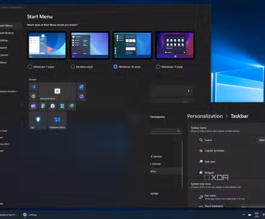Image resolution: width=265 pixels, height=219 pixels.
Task: Click the Copilot (preview) icon
Action: [x=201, y=150]
